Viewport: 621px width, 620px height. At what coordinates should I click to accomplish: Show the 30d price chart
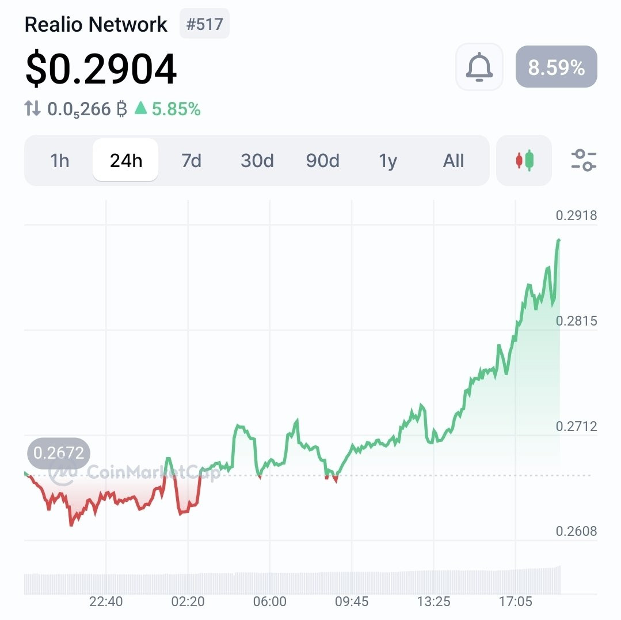(x=257, y=161)
